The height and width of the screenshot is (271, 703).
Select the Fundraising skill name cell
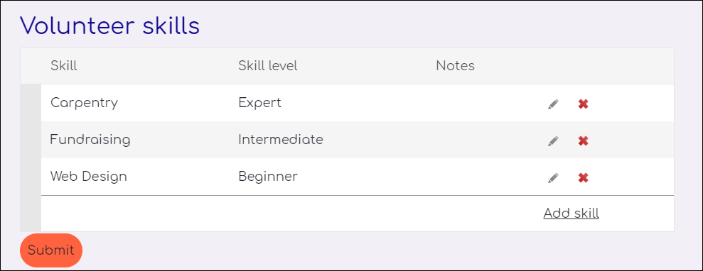[x=134, y=140]
